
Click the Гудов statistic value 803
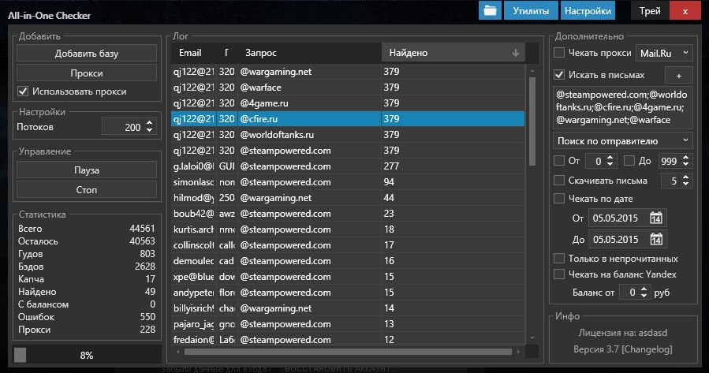point(147,254)
